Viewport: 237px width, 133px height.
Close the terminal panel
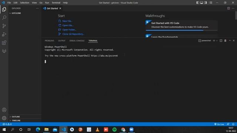click(x=234, y=41)
